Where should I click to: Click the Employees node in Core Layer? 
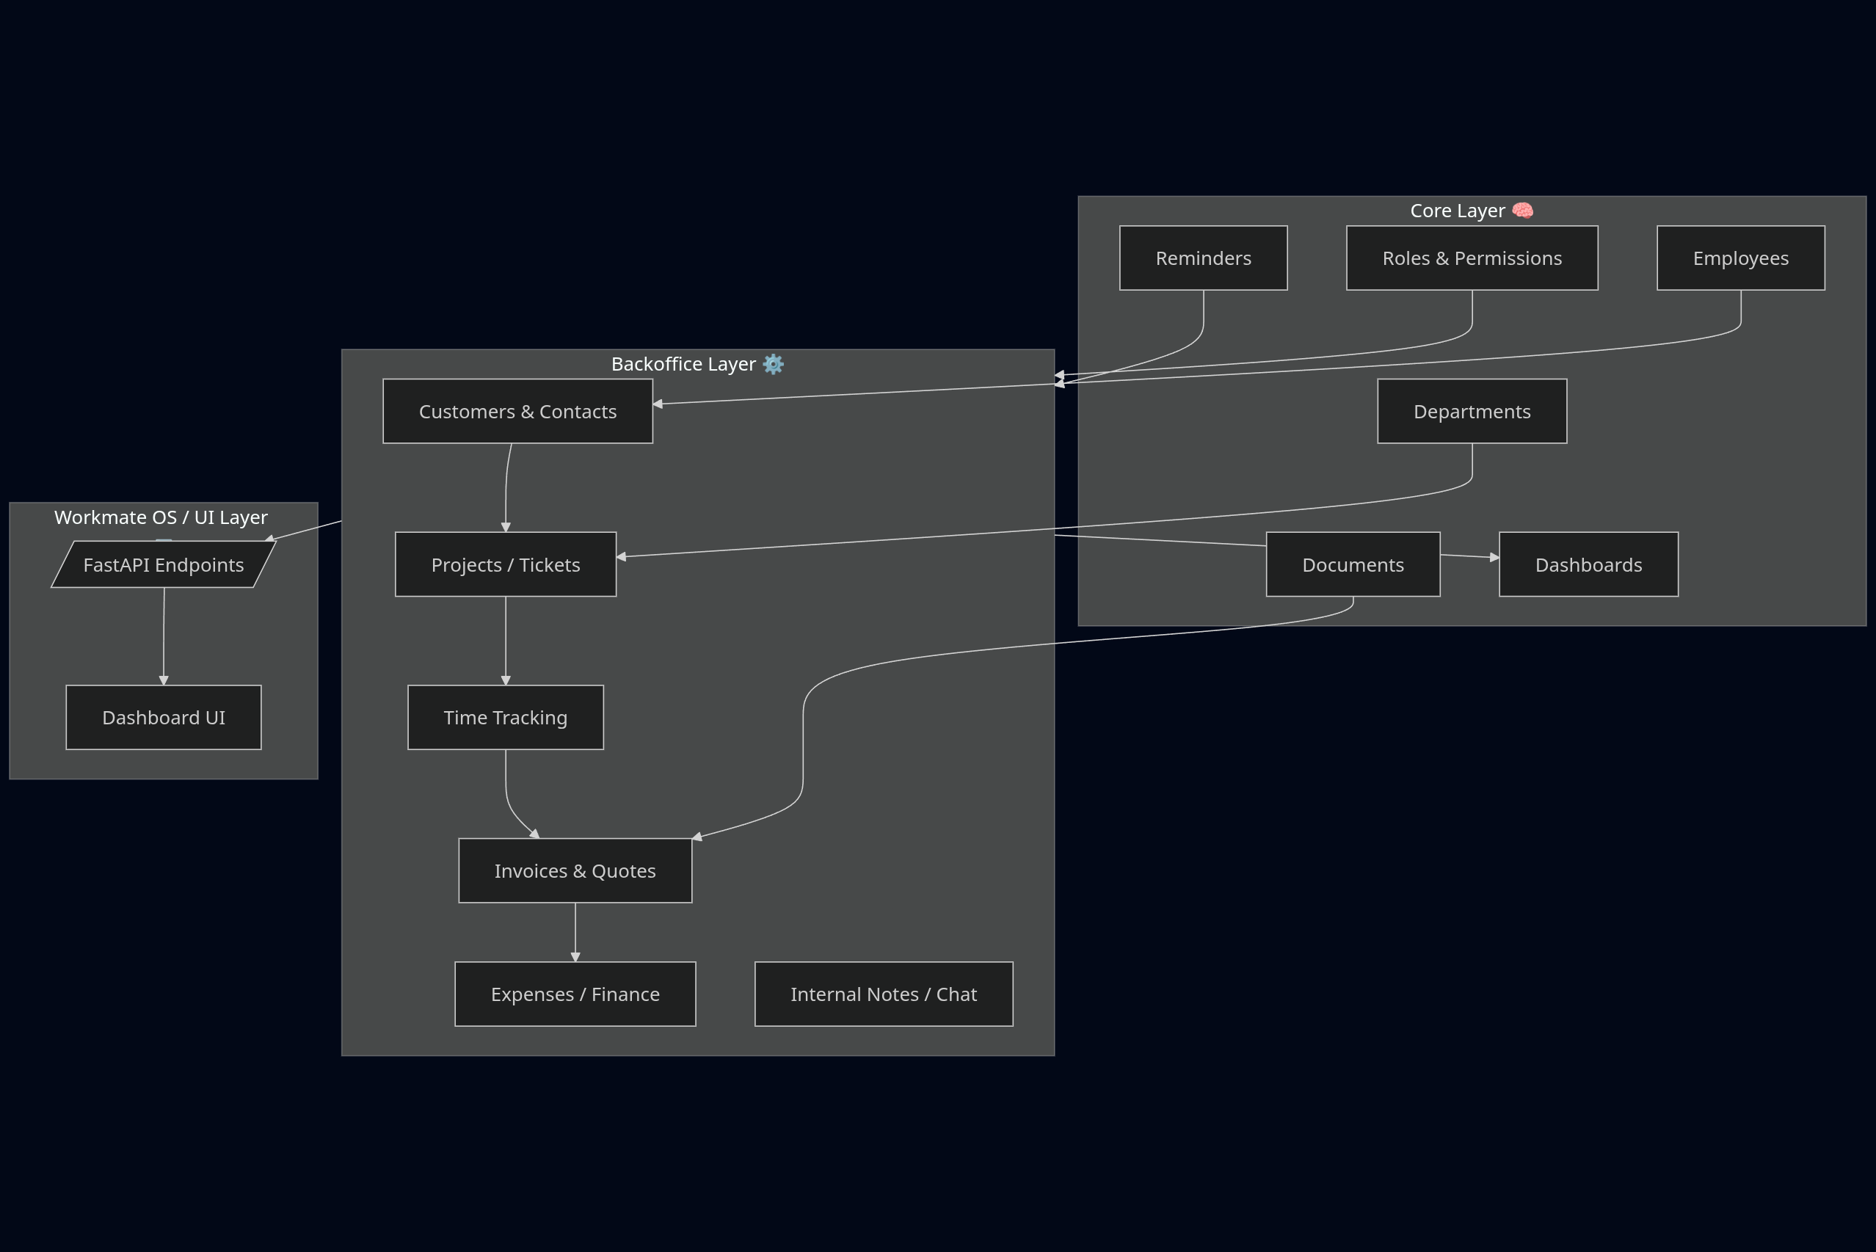tap(1741, 257)
